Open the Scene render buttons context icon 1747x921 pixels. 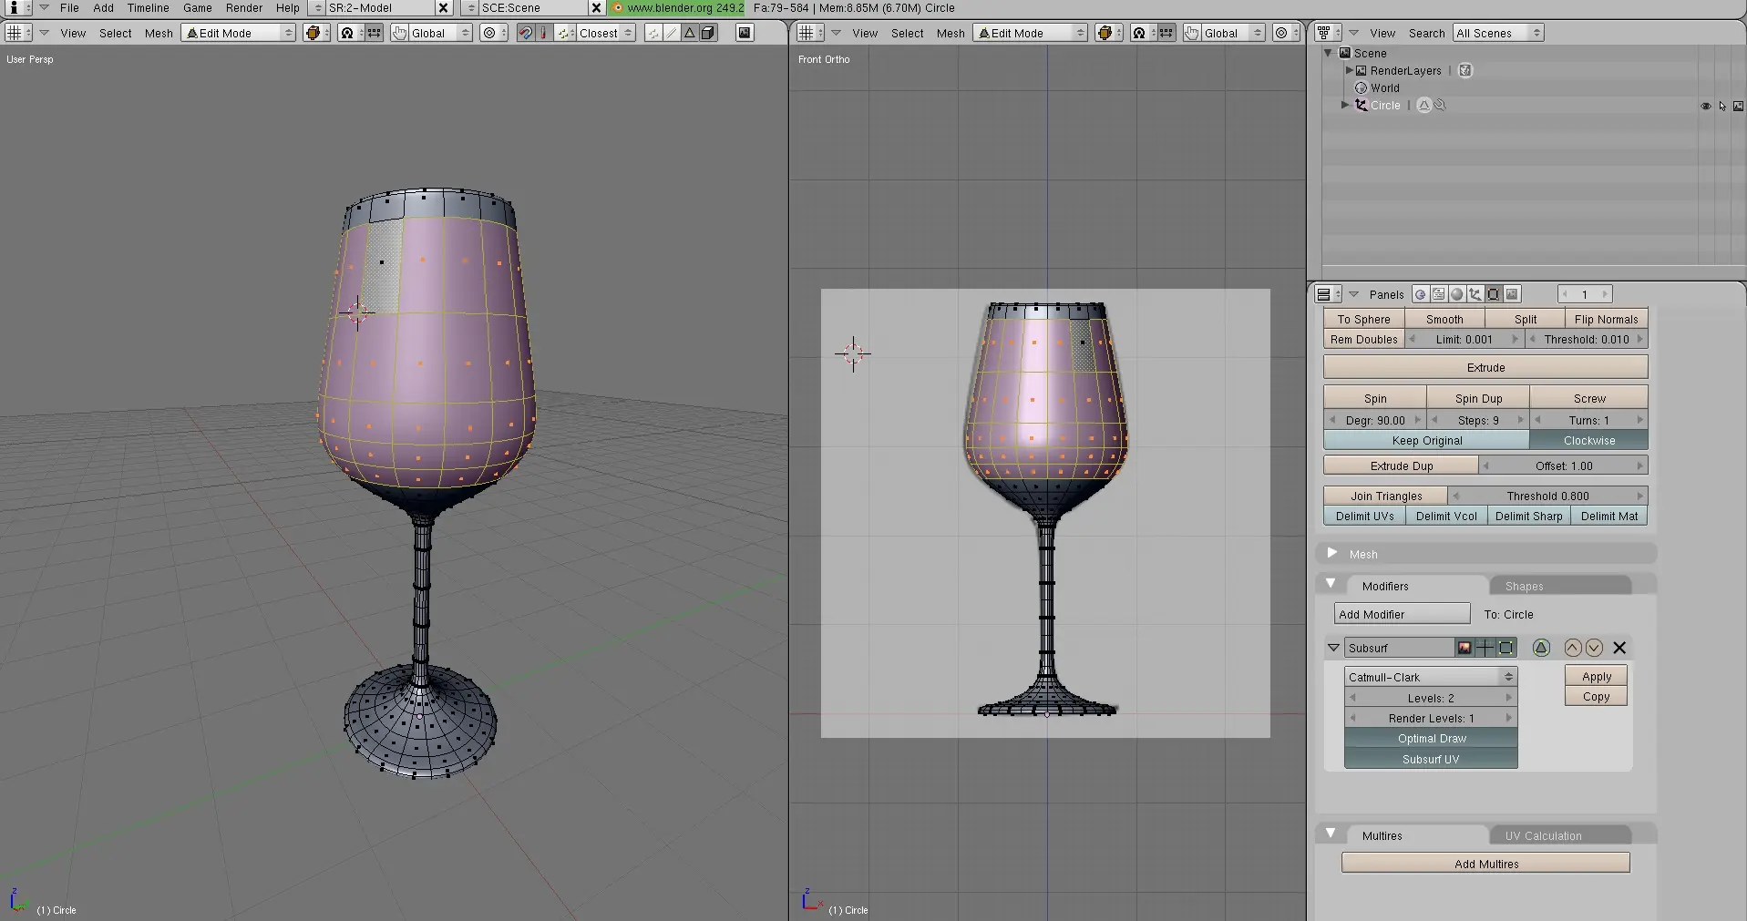(1512, 294)
